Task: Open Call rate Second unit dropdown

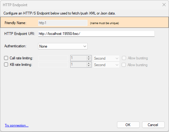Action: 106,58
